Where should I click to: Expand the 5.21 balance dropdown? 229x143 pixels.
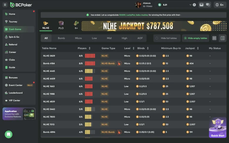click(190, 5)
